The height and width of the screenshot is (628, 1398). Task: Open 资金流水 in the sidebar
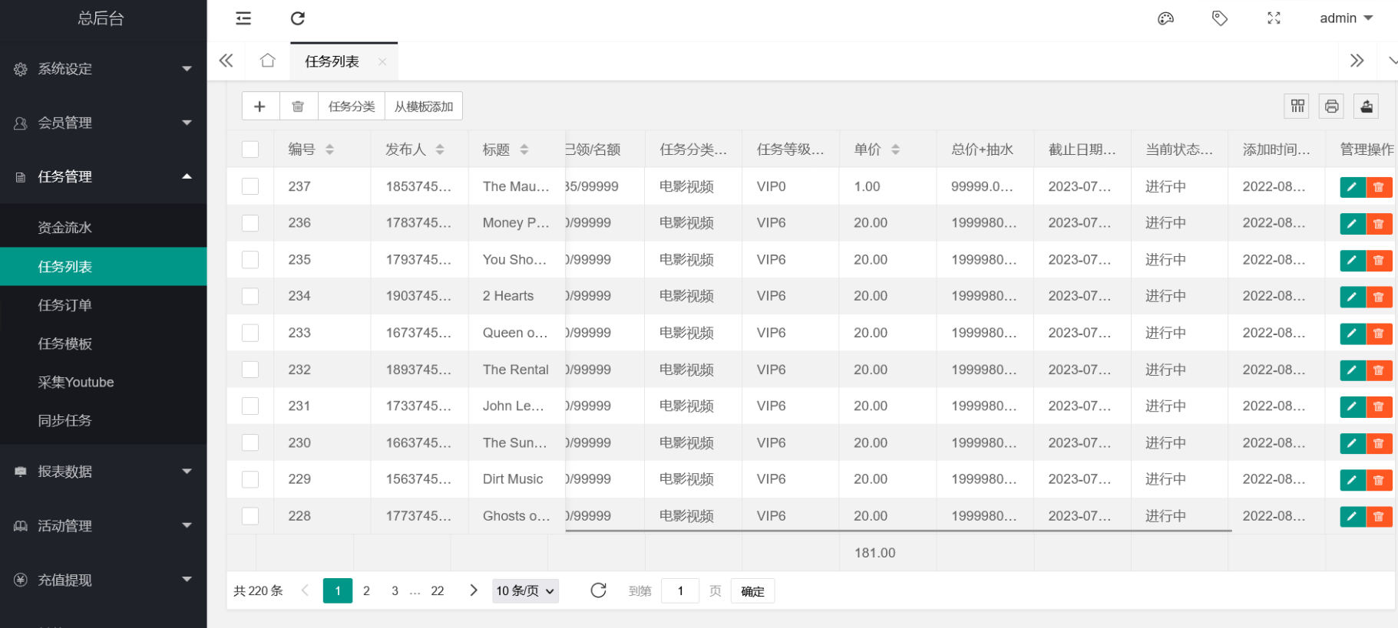coord(104,228)
